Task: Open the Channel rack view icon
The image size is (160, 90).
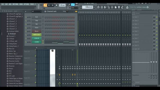Action: pos(102,7)
